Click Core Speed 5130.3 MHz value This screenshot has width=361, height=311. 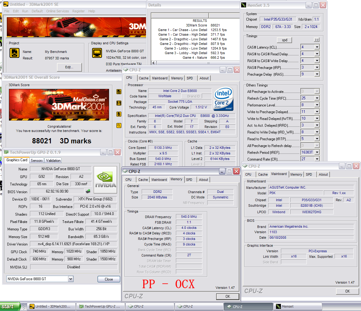tap(163, 148)
